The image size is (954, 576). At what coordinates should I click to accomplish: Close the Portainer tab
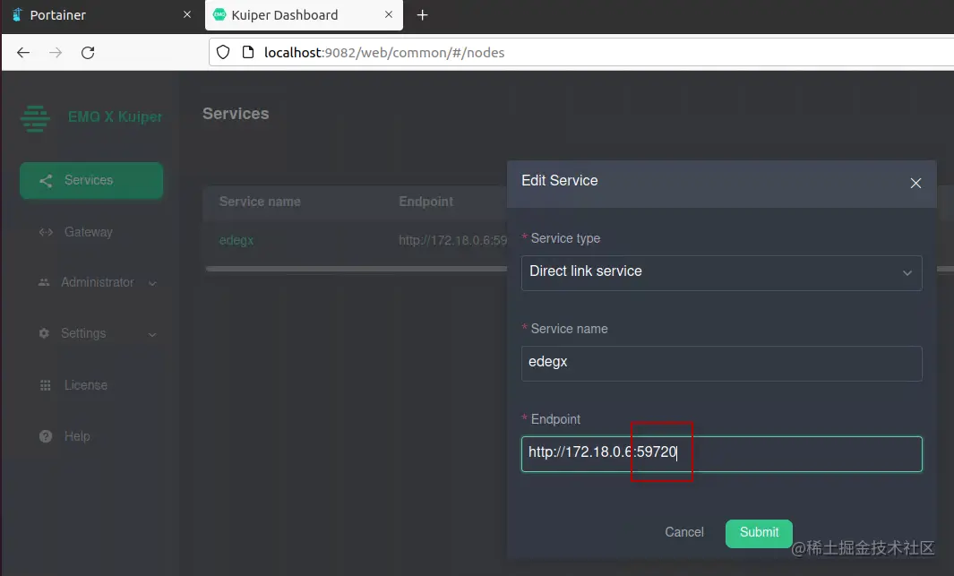point(187,14)
